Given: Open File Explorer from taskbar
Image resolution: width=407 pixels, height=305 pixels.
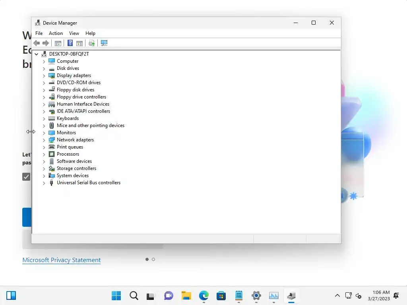Looking at the screenshot, I should click(186, 295).
